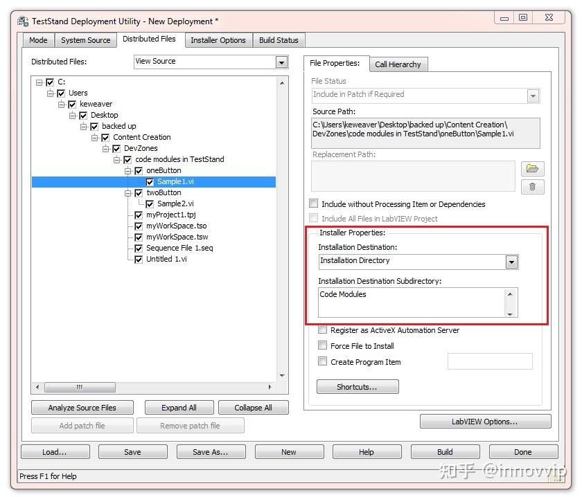Collapse the oneButton folder node

tap(128, 171)
